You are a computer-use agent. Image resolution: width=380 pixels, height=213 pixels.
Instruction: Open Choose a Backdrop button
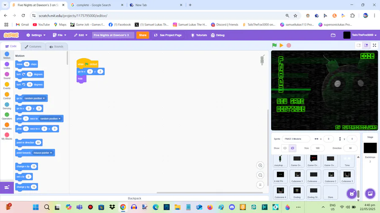point(370,194)
